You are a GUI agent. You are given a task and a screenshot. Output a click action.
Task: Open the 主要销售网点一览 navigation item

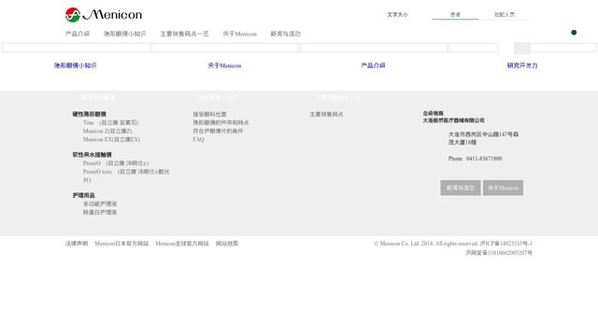click(184, 34)
